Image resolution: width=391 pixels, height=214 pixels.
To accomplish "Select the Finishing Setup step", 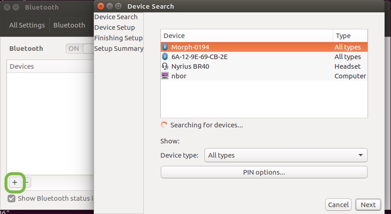I will 119,38.
